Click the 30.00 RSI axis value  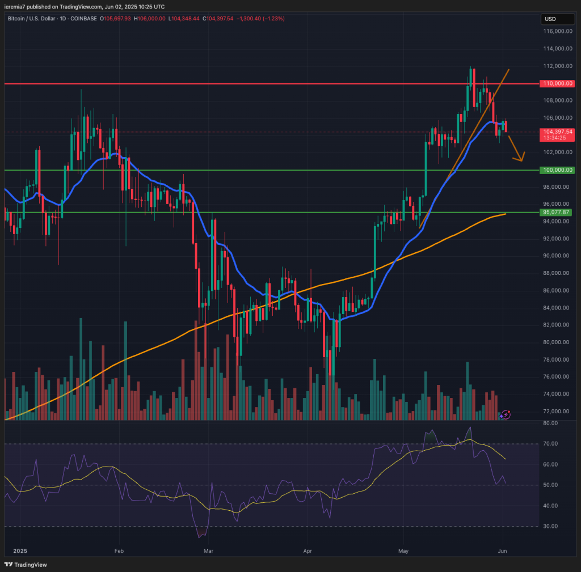tap(550, 526)
